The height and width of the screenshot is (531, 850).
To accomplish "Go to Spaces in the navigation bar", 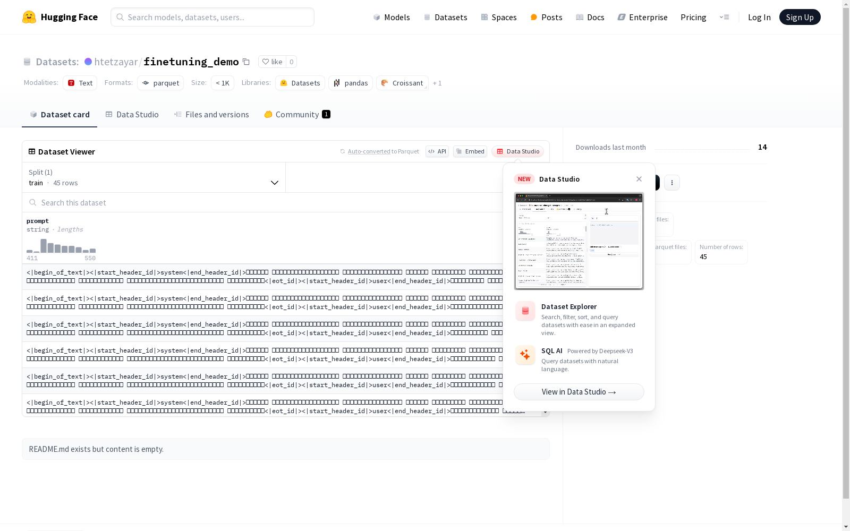I will click(498, 17).
